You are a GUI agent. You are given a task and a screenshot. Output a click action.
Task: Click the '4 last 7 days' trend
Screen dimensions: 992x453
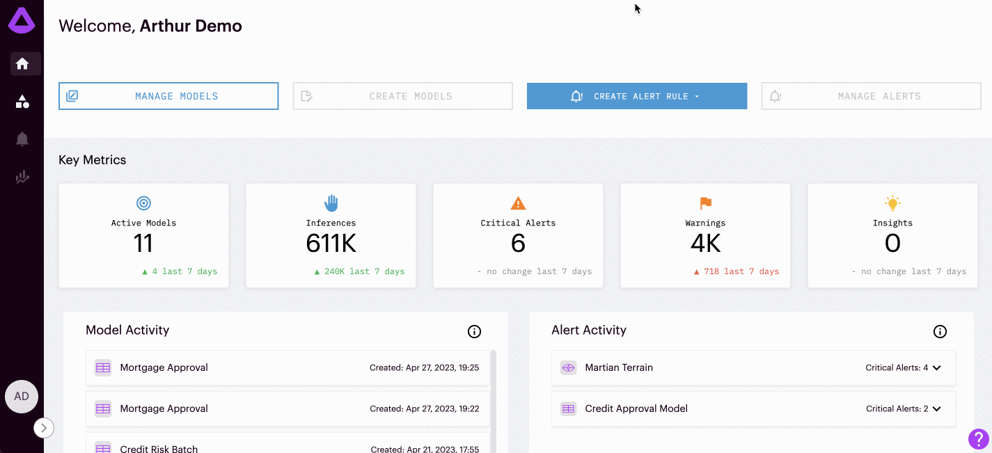tap(180, 271)
